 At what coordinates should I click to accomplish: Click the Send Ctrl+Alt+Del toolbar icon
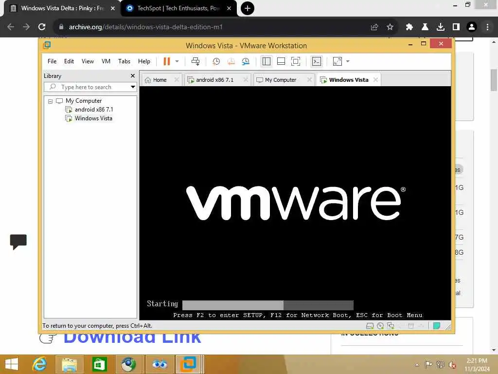pos(196,61)
